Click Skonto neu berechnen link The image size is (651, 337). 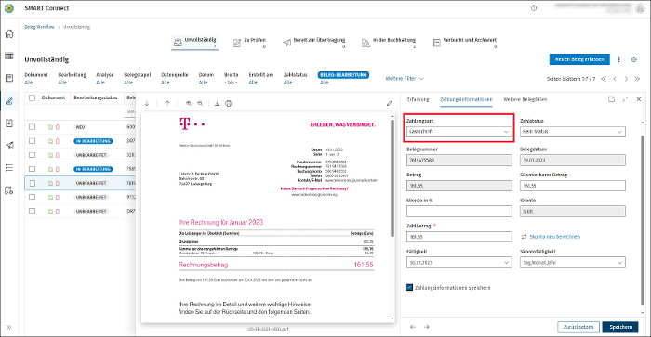coord(551,237)
